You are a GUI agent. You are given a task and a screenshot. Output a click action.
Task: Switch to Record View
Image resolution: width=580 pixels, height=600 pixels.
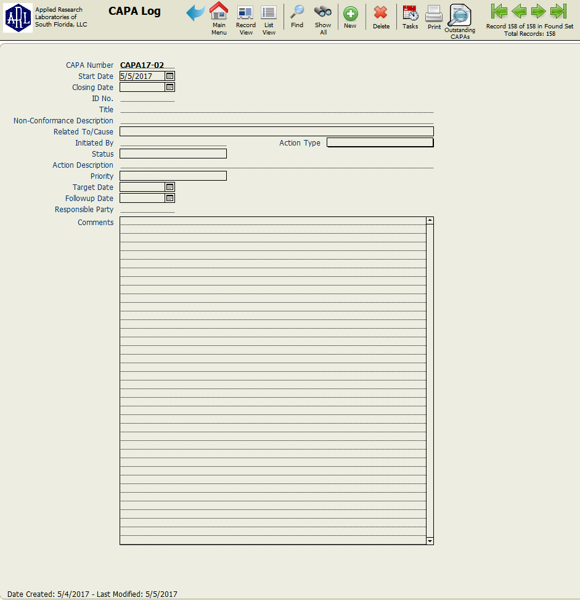coord(245,12)
